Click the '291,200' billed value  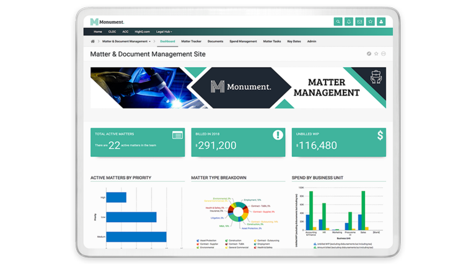pos(217,146)
